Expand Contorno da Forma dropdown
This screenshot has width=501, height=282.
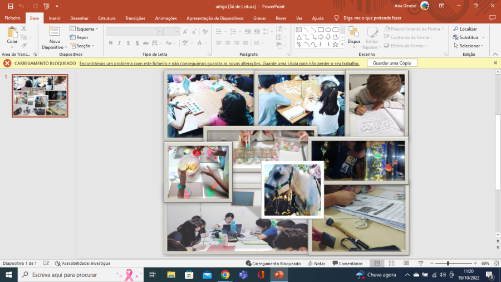(x=432, y=37)
